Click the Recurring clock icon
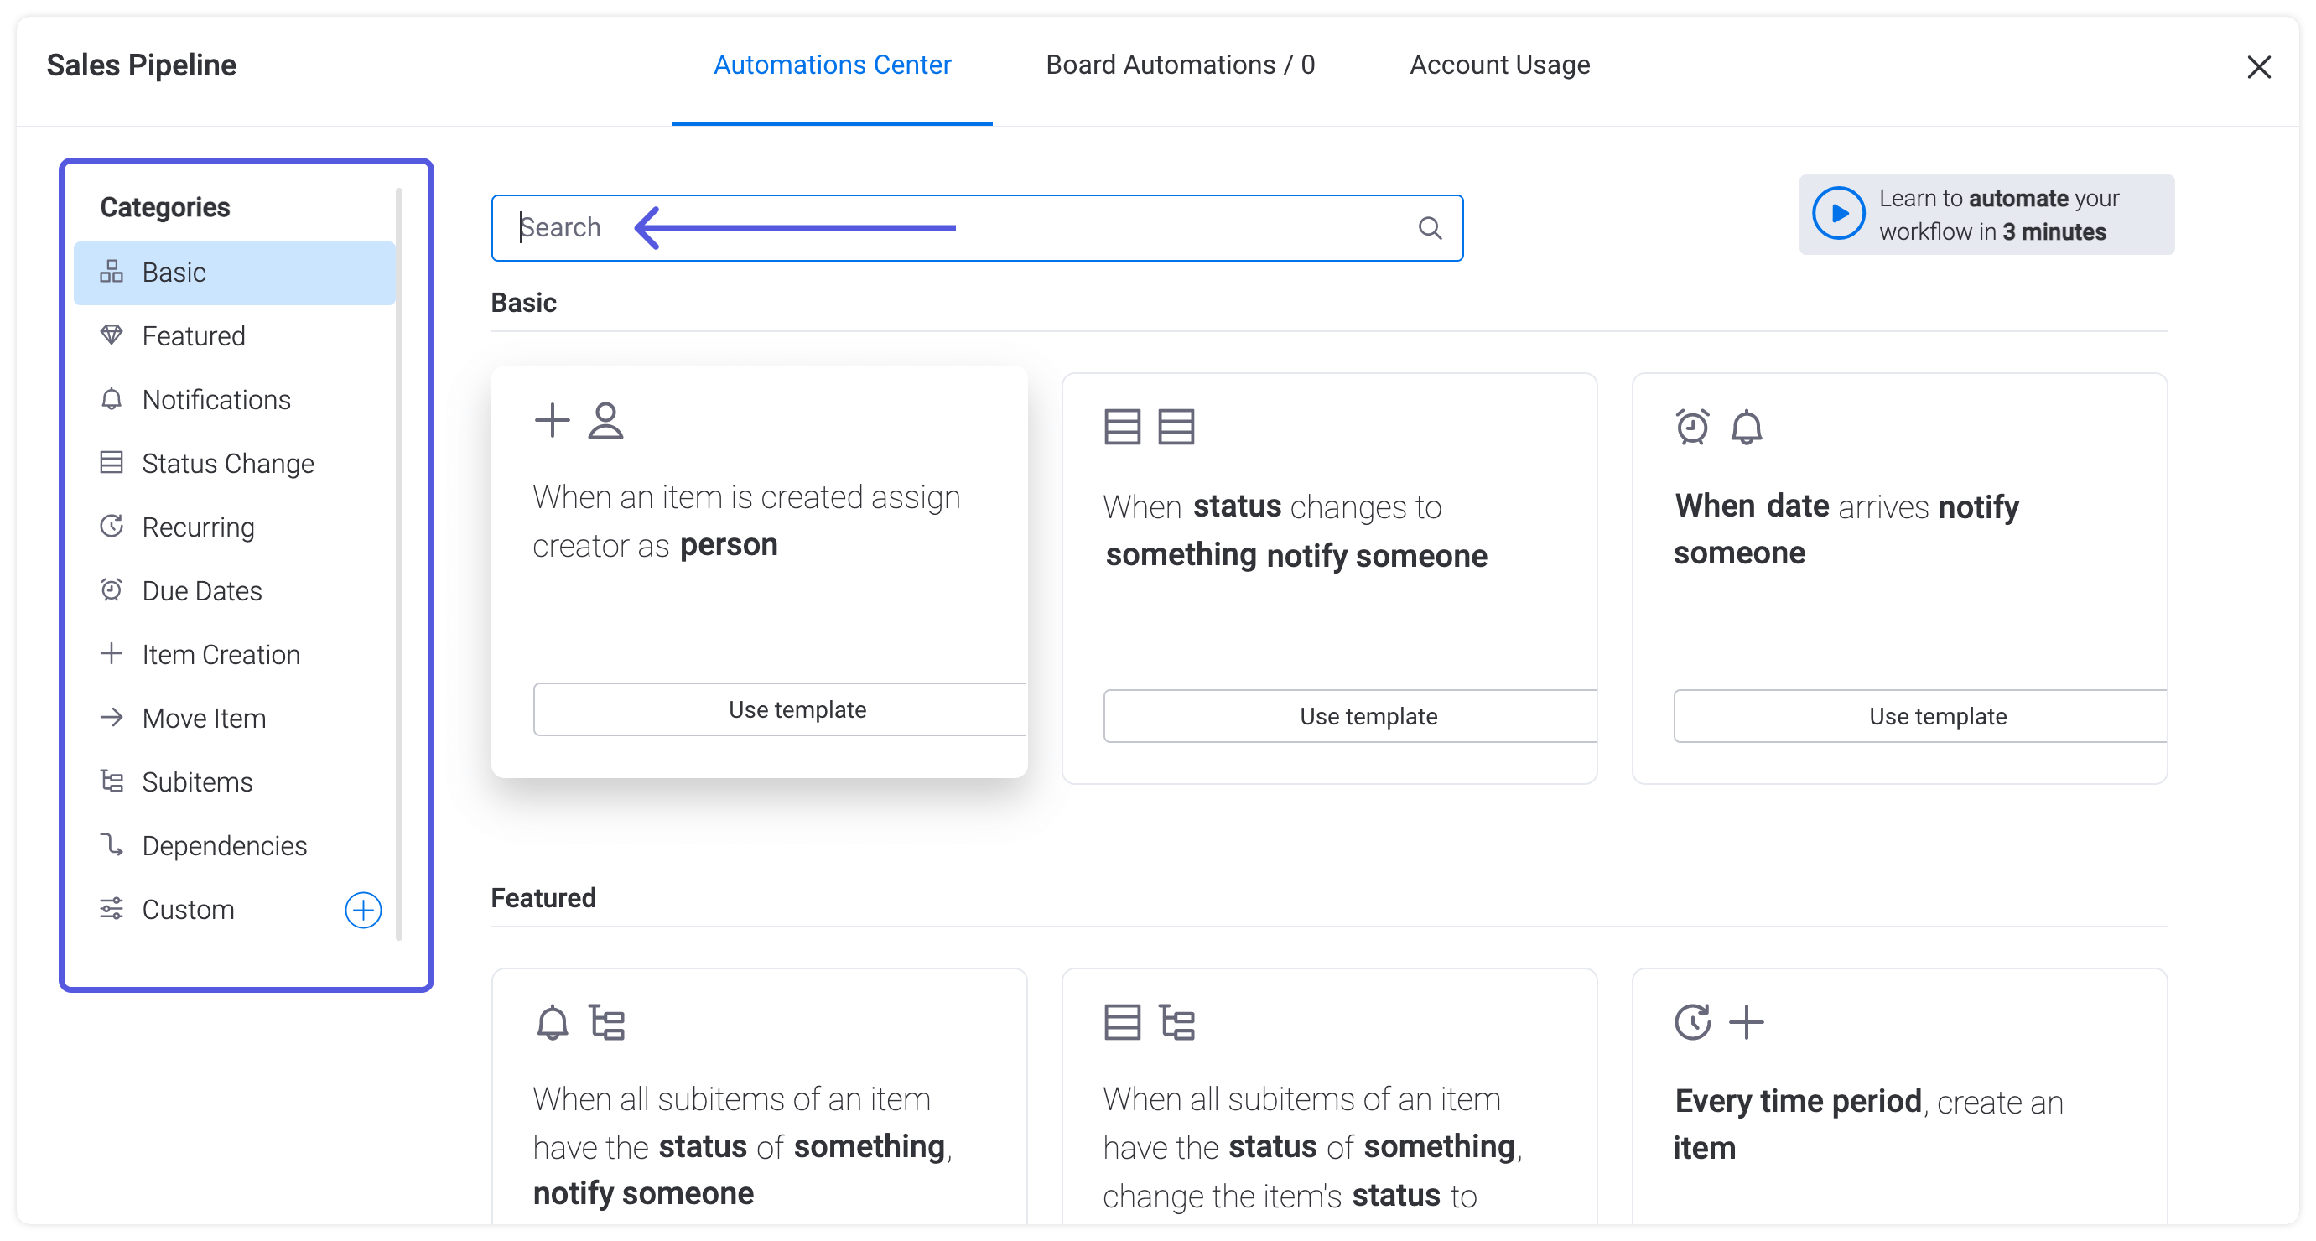Viewport: 2316px width, 1241px height. tap(112, 526)
